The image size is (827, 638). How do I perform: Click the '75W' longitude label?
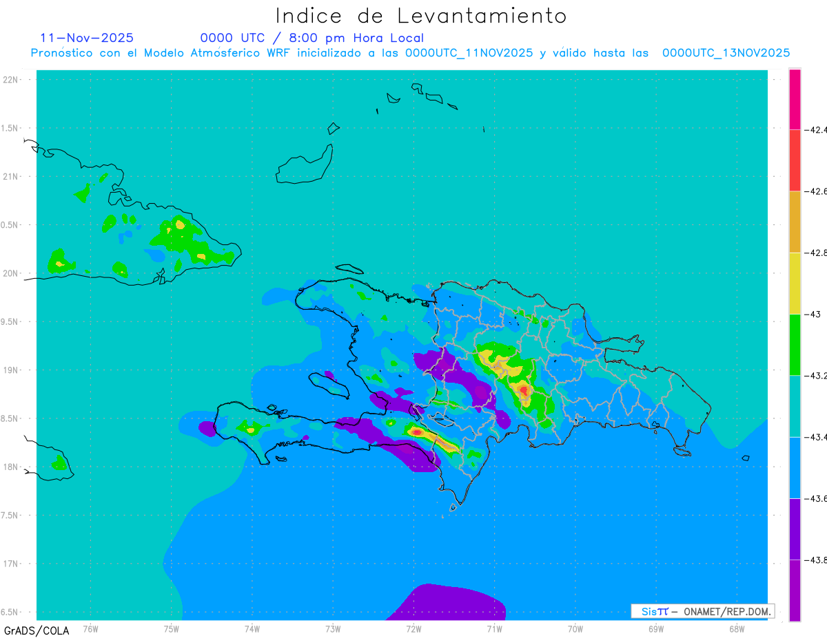[171, 628]
